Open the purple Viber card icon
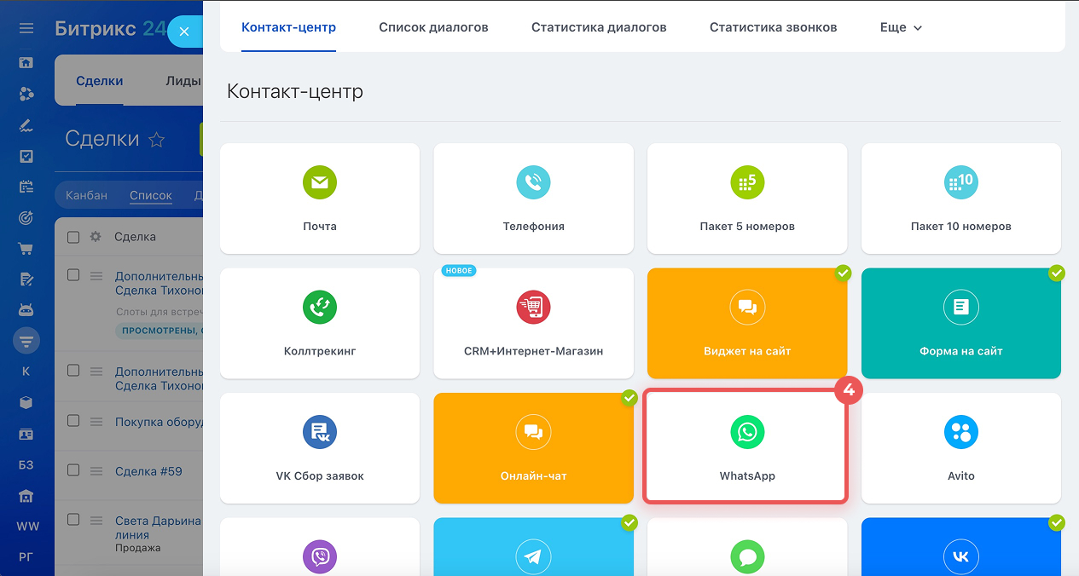Viewport: 1079px width, 576px height. pyautogui.click(x=320, y=557)
